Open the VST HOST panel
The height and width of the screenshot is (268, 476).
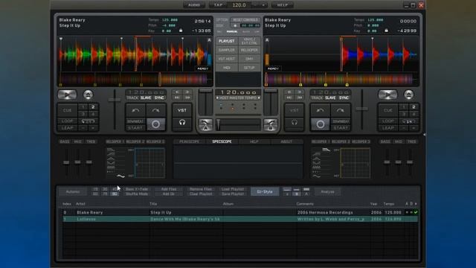[227, 59]
